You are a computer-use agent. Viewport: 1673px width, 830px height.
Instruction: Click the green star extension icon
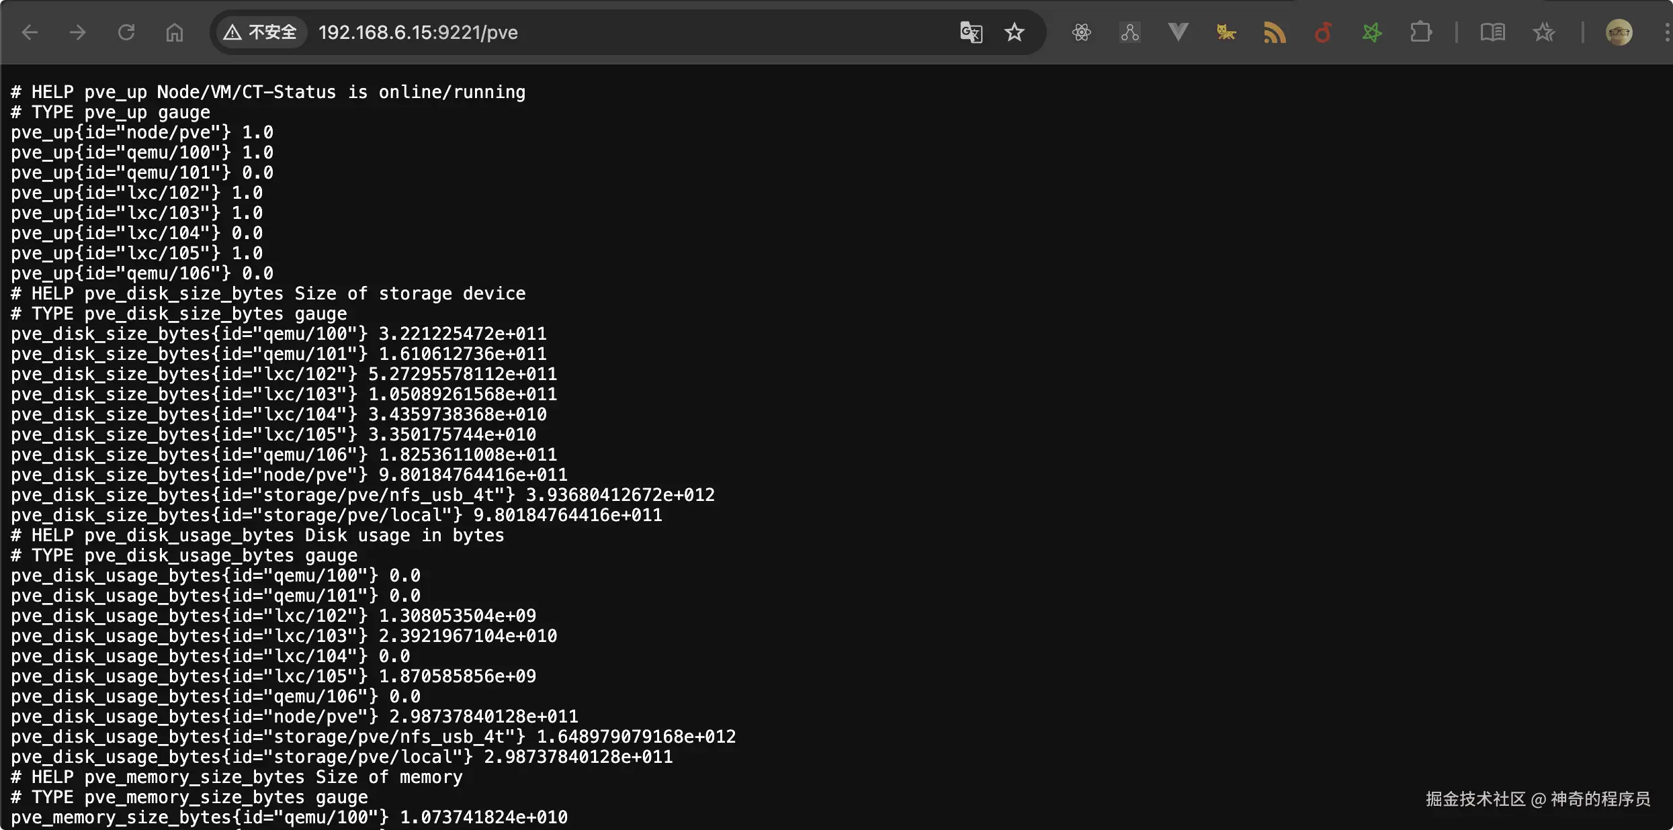1371,32
